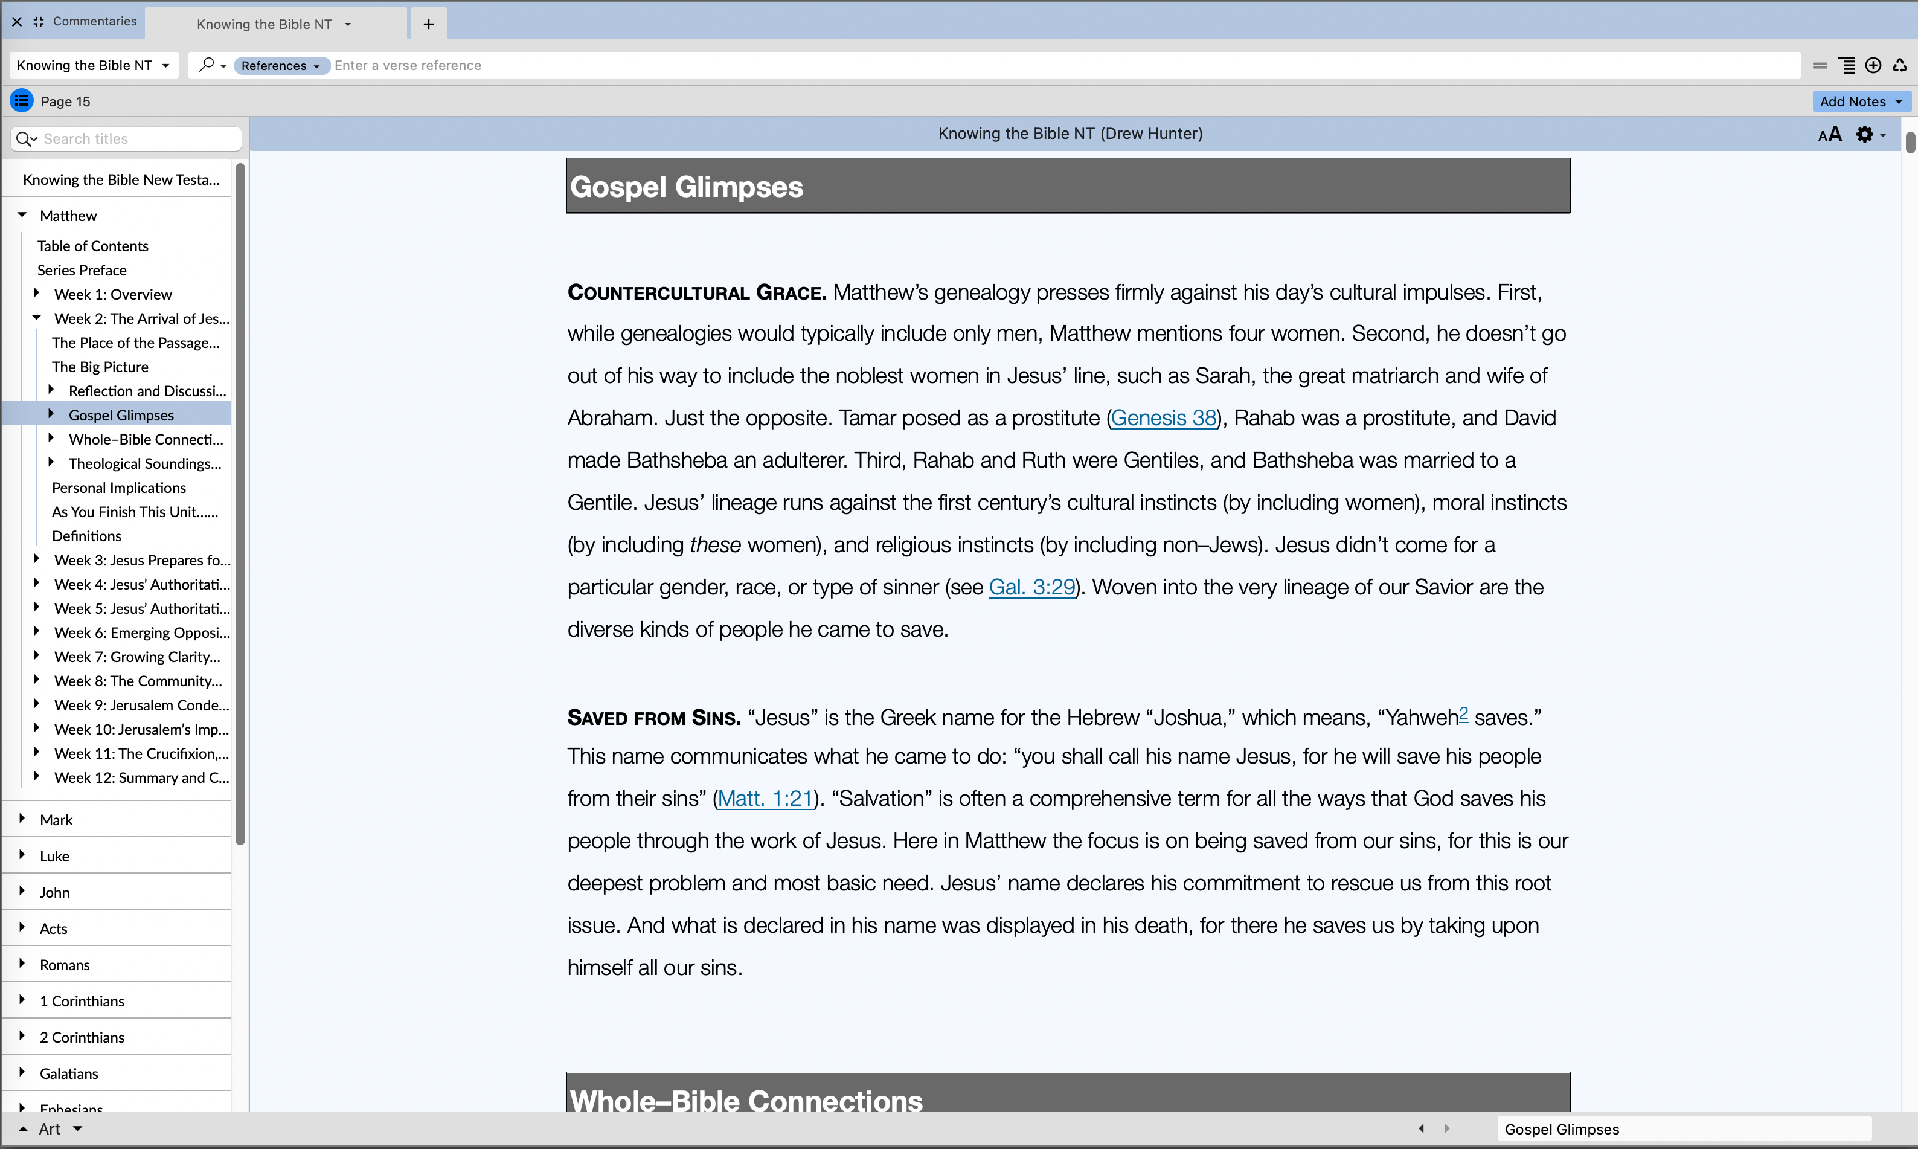Viewport: 1918px width, 1149px height.
Task: Select the Commentaries tab label
Action: click(x=94, y=21)
